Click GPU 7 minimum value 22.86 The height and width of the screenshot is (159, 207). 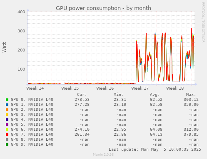[120, 135]
